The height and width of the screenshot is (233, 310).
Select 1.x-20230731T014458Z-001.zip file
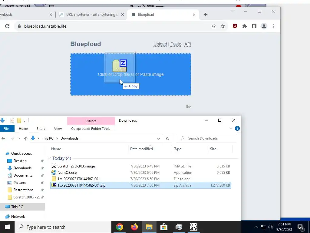tap(140, 185)
